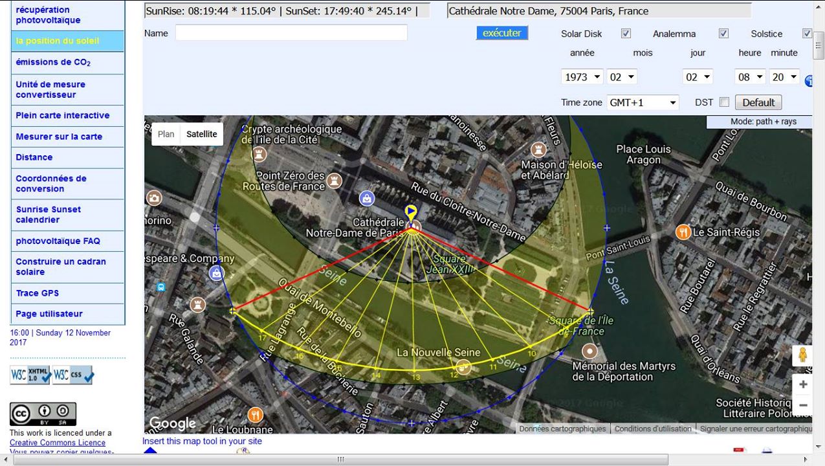Open Plein carte interactive menu item
This screenshot has width=825, height=466.
click(x=67, y=115)
